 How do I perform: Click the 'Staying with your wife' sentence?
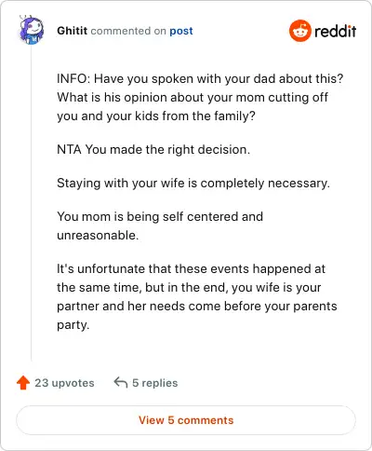193,184
